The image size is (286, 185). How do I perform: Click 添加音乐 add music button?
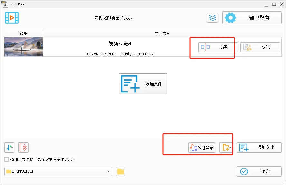tap(202, 148)
